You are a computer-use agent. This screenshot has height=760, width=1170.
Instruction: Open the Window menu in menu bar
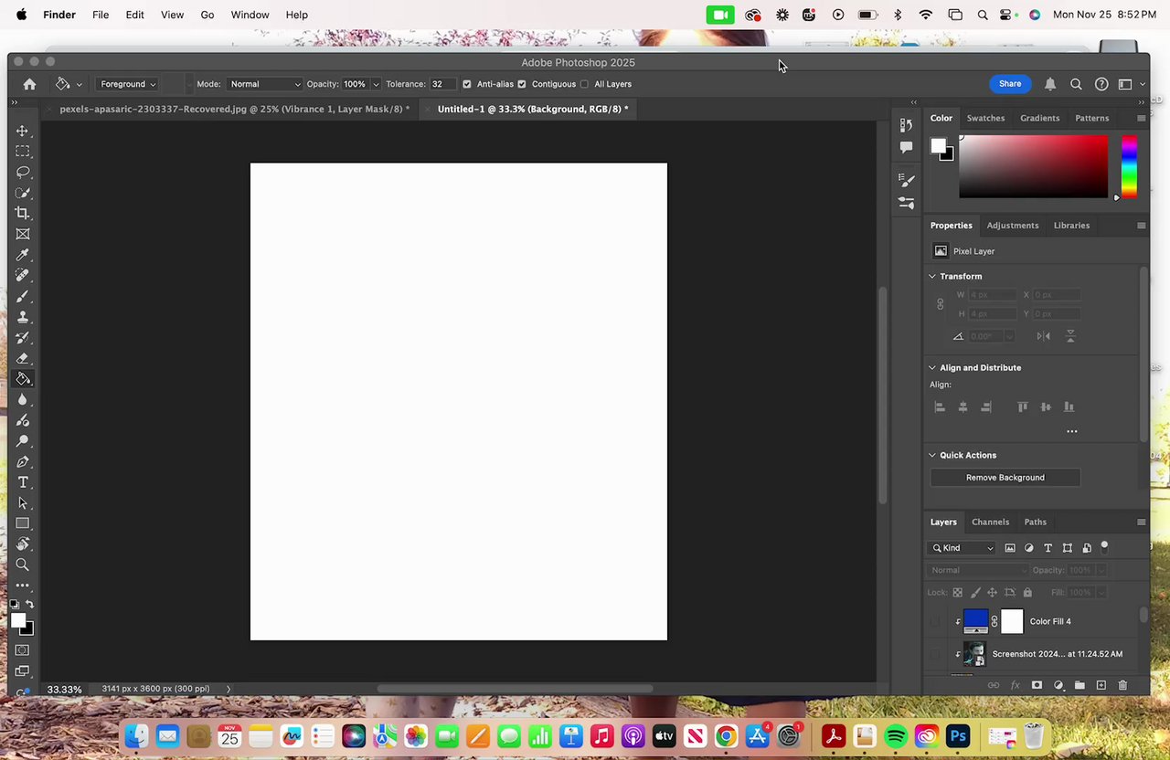(x=250, y=15)
